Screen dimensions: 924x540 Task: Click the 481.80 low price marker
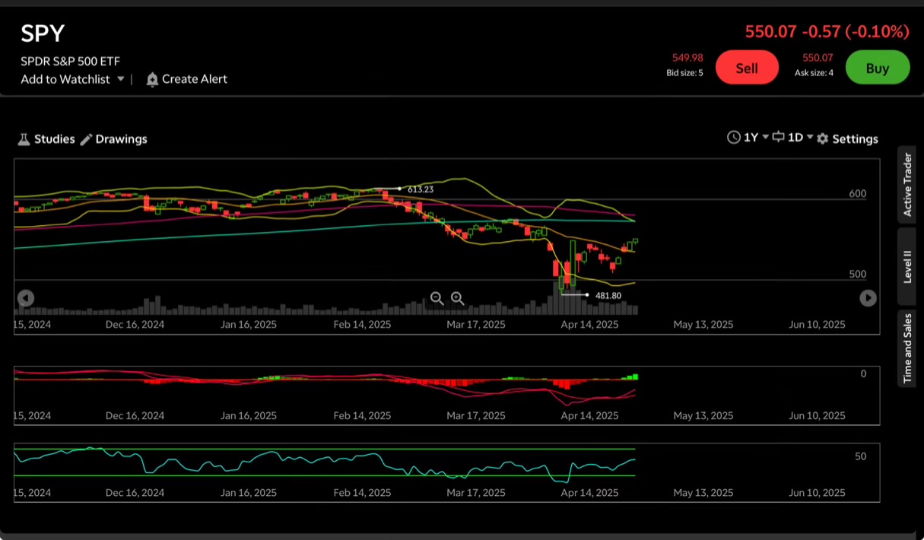[608, 295]
